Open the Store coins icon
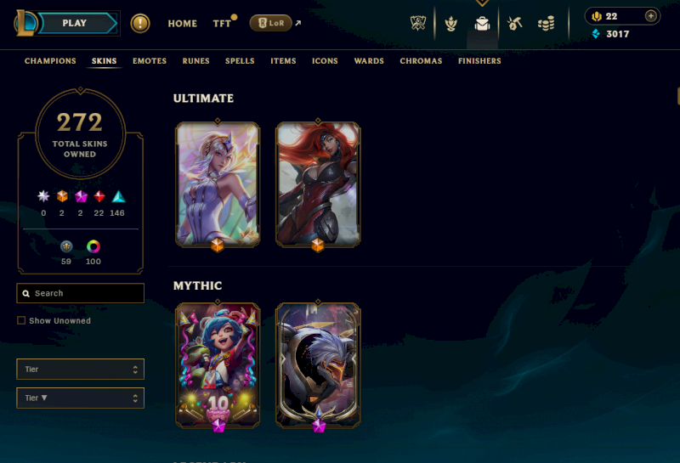Viewport: 680px width, 463px height. [546, 24]
